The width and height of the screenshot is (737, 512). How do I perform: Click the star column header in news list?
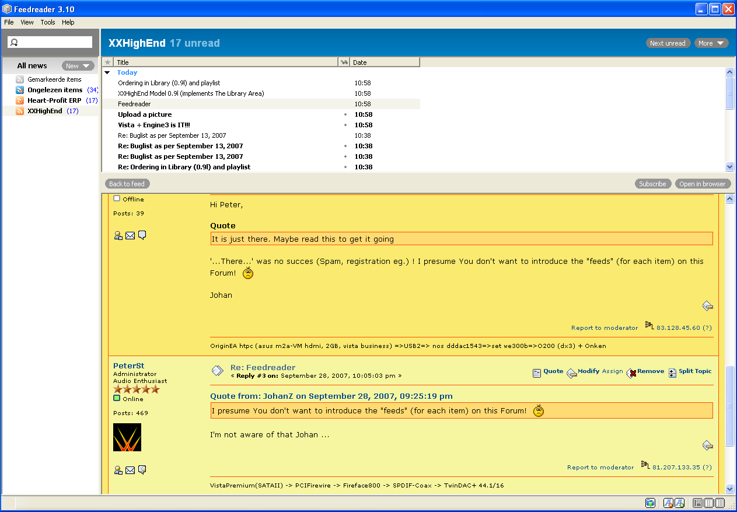(x=107, y=62)
